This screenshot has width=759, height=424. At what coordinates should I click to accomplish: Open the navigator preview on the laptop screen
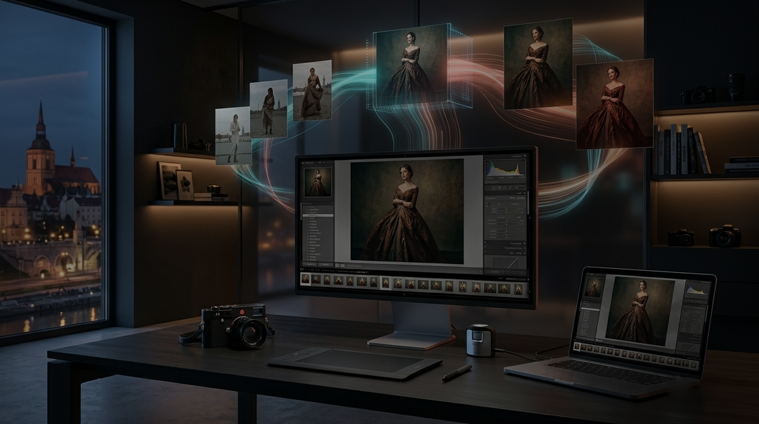(x=592, y=287)
